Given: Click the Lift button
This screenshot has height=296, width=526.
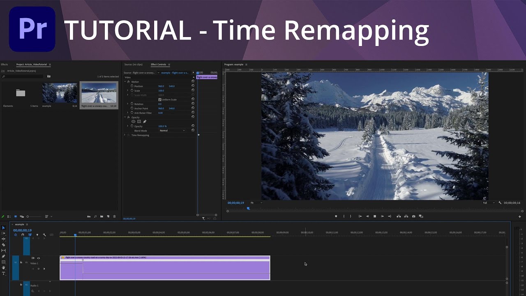Looking at the screenshot, I should [399, 216].
